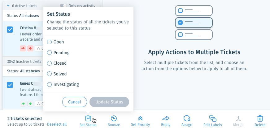
Task: Open the Assign icon in toolbar
Action: pos(187,118)
